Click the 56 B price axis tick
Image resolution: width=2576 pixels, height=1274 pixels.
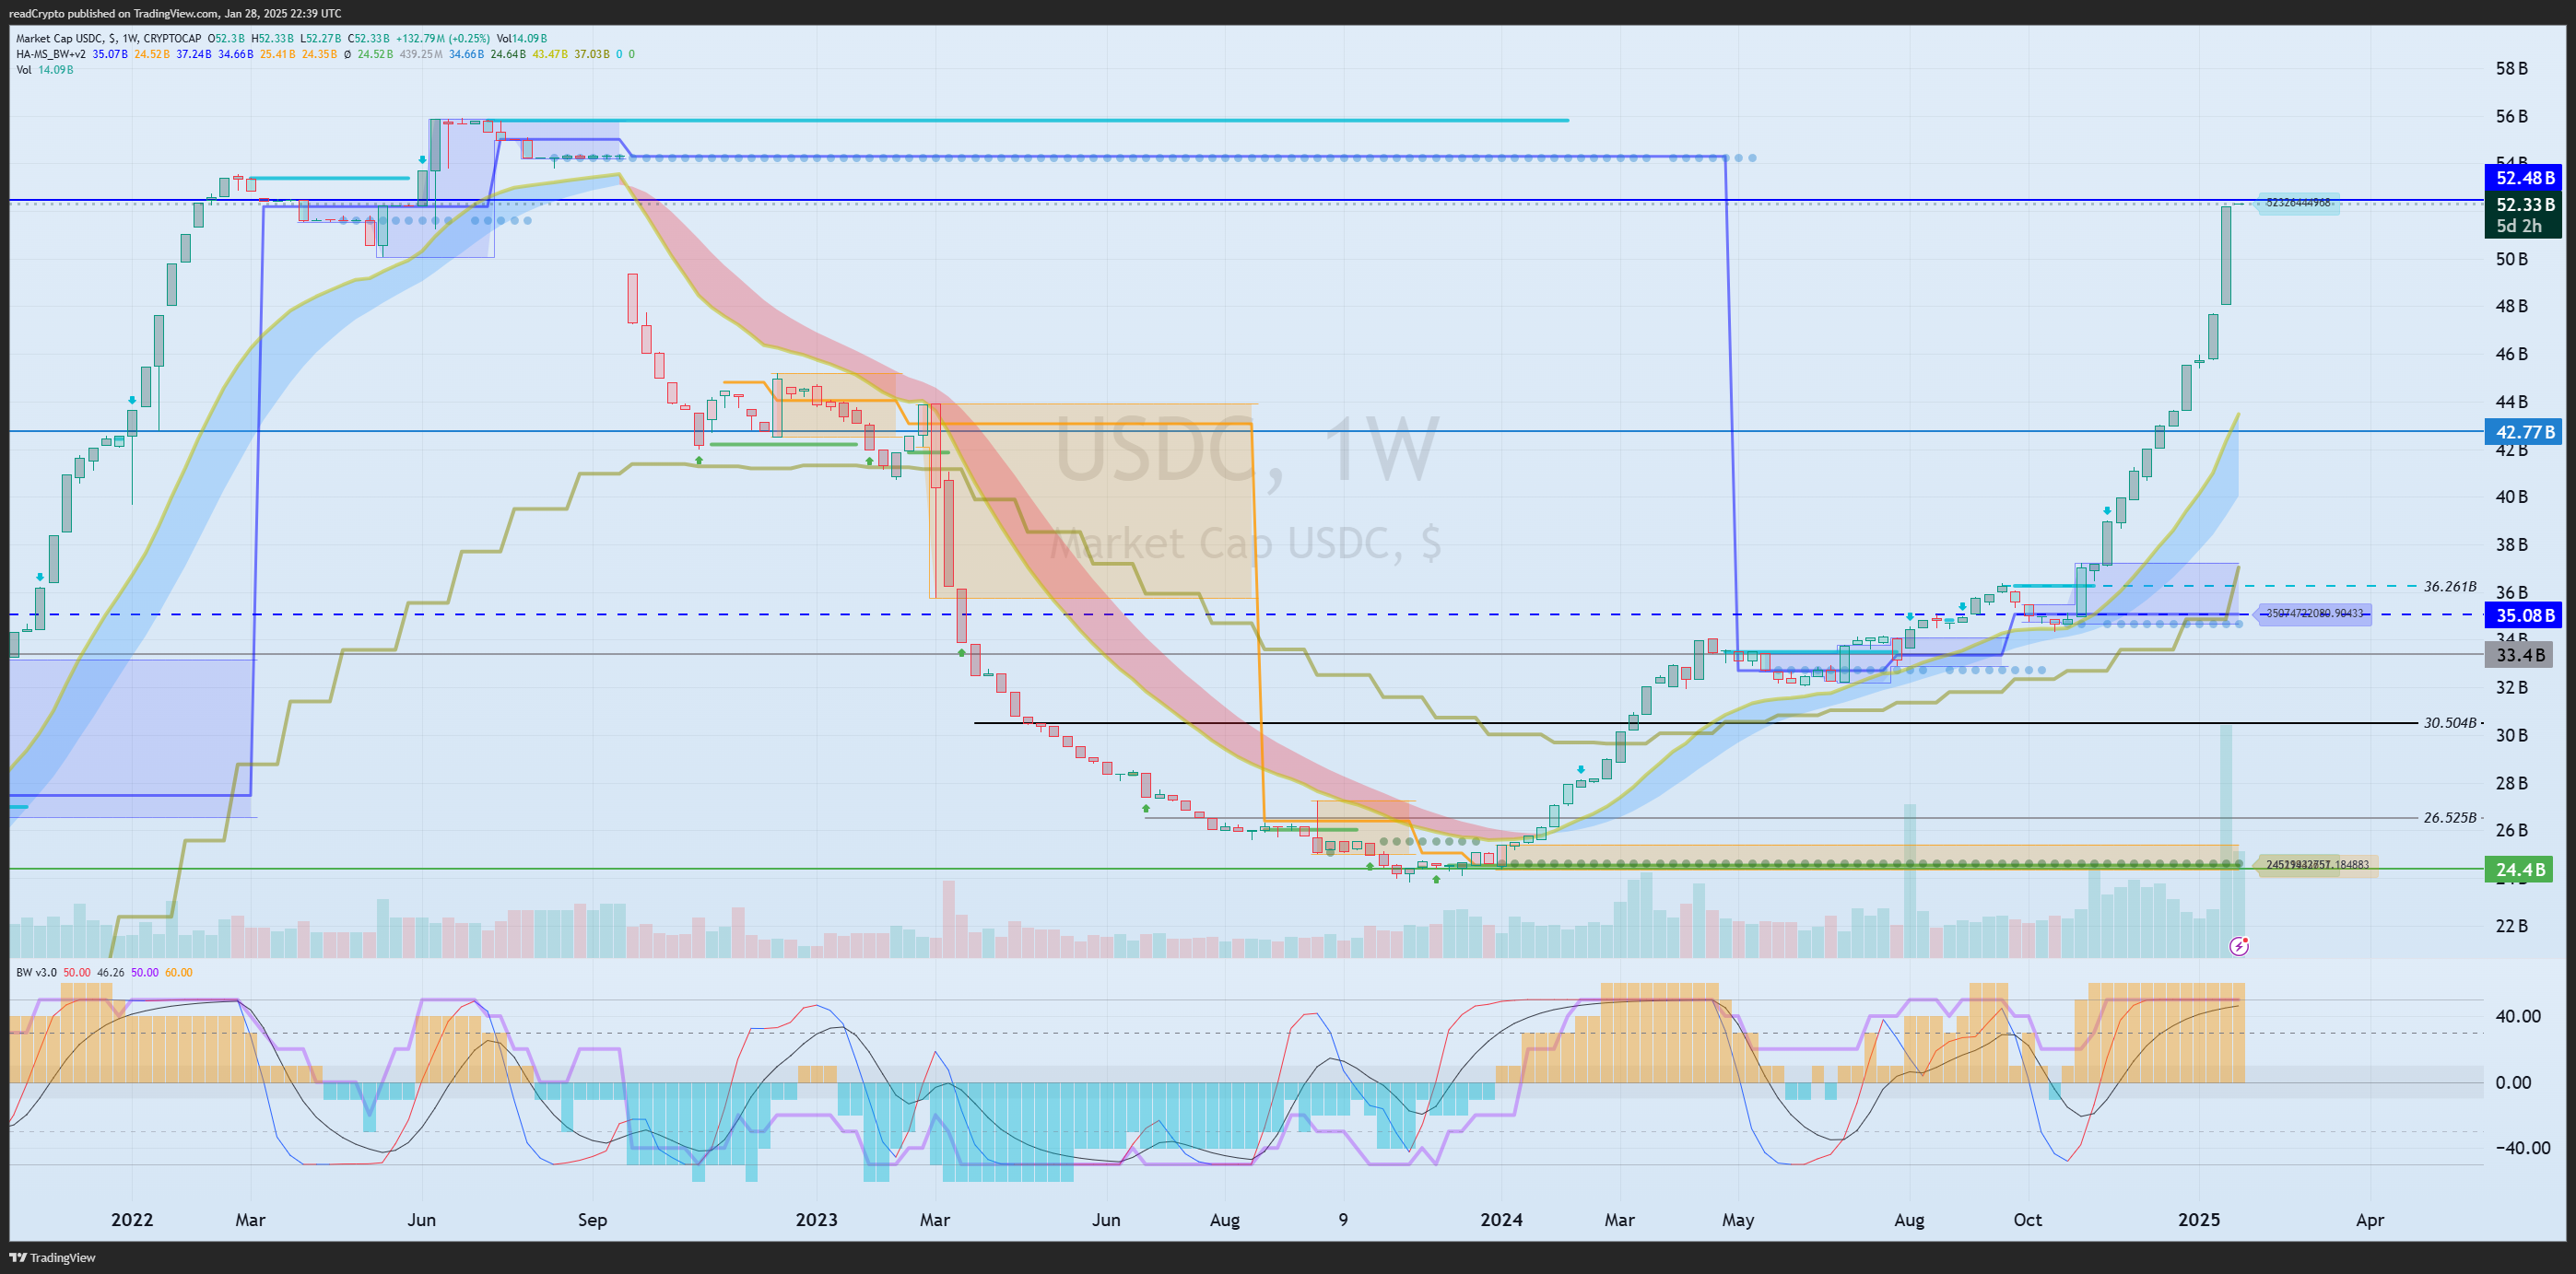[x=2511, y=117]
